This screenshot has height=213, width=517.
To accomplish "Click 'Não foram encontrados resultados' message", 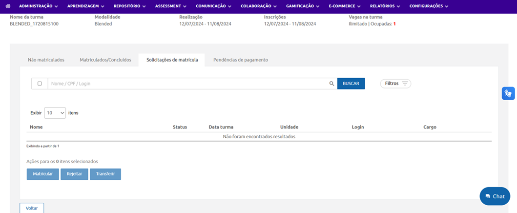I will 259,136.
